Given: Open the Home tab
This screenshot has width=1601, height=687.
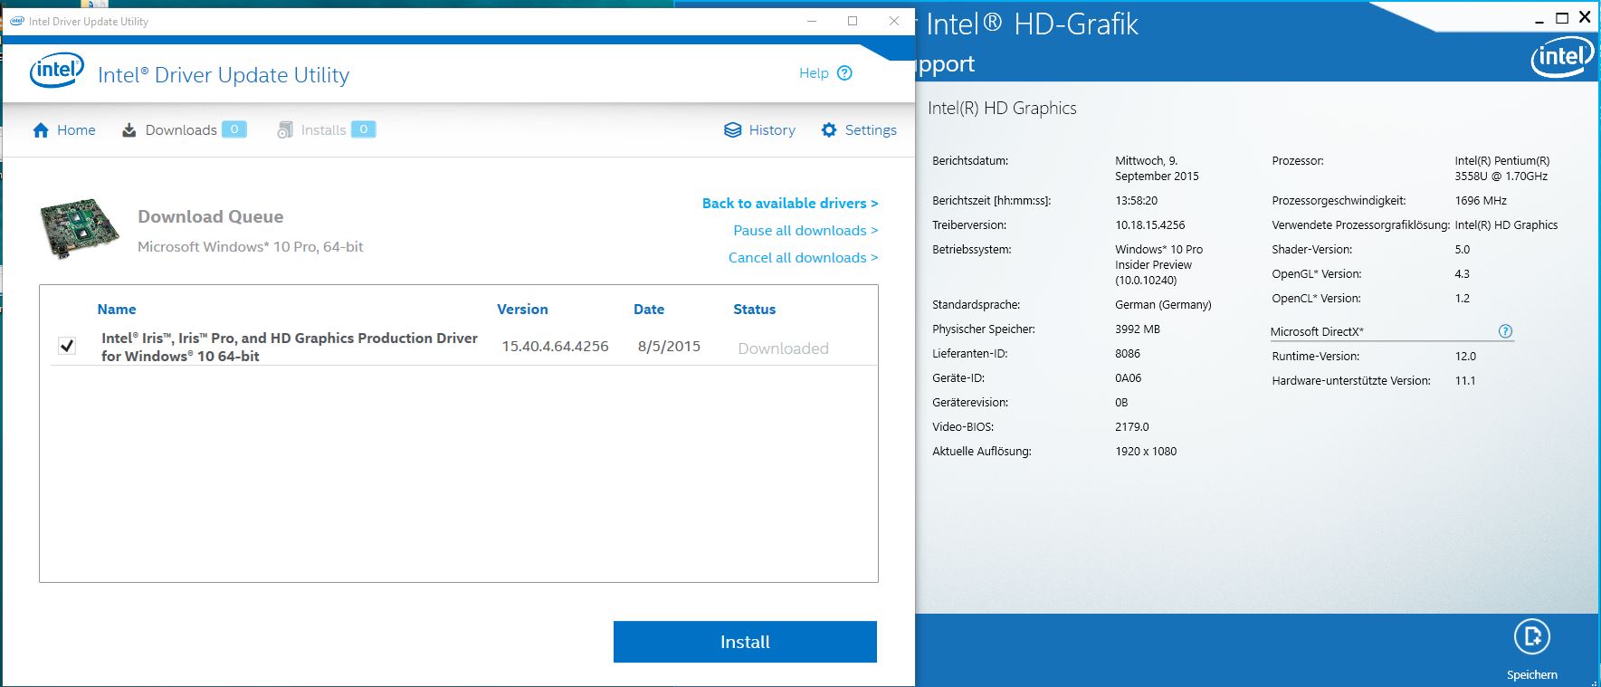Looking at the screenshot, I should coord(76,130).
